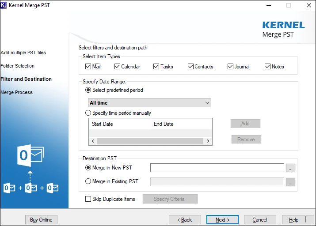
Task: Click the Specify Criteria button
Action: 170,199
